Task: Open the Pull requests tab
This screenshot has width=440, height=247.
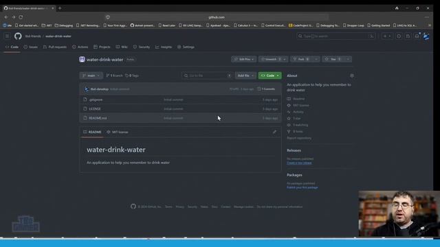Action: click(55, 47)
